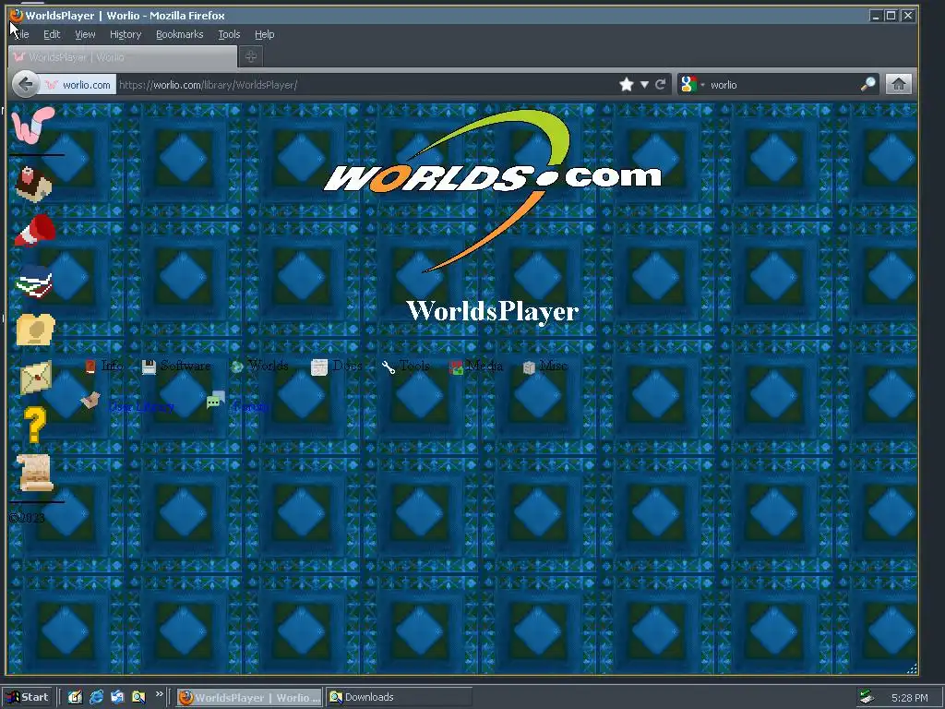Launch Internet Explorer from quick launch
945x709 pixels.
[96, 698]
